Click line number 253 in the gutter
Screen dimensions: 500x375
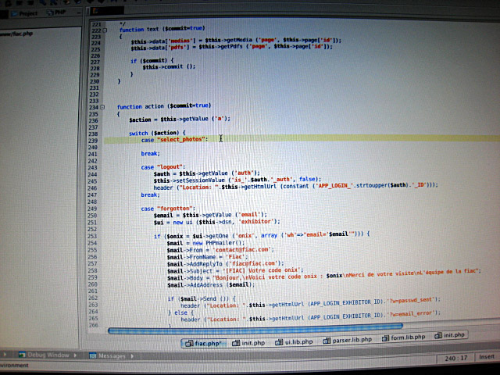(92, 236)
